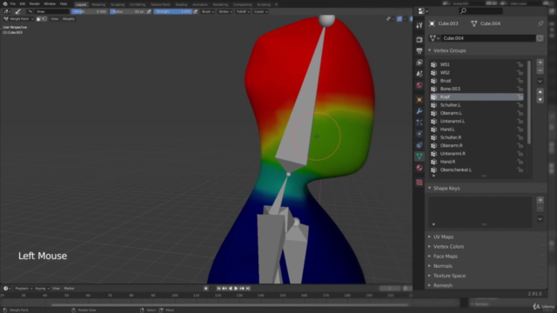Viewport: 557px width, 313px height.
Task: Switch to the UV Editing workspace tab
Action: (138, 4)
